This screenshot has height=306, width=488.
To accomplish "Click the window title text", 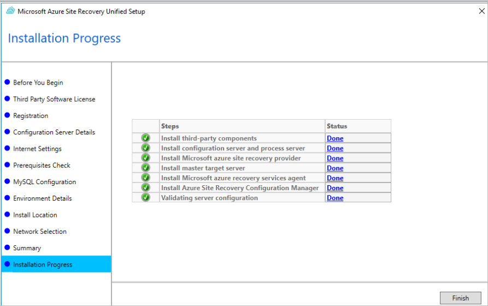I will pyautogui.click(x=81, y=11).
